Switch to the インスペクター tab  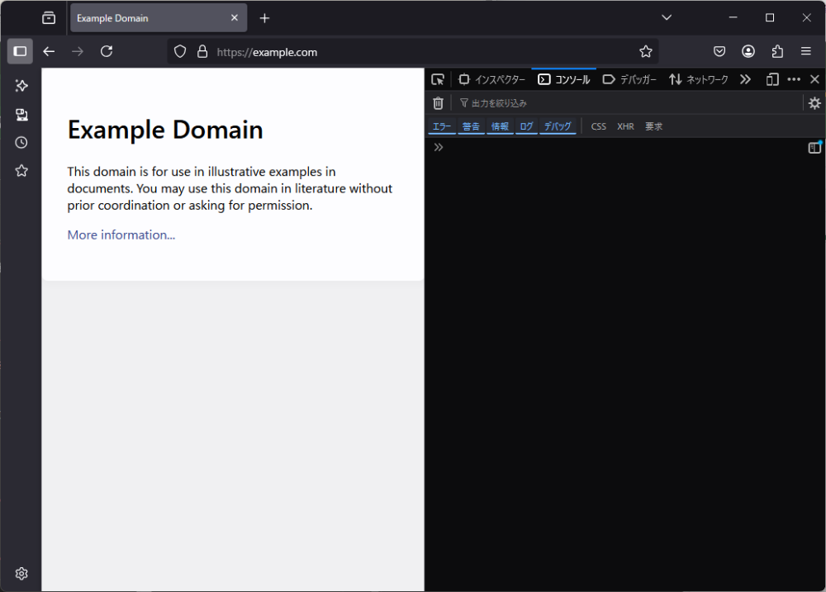click(492, 79)
